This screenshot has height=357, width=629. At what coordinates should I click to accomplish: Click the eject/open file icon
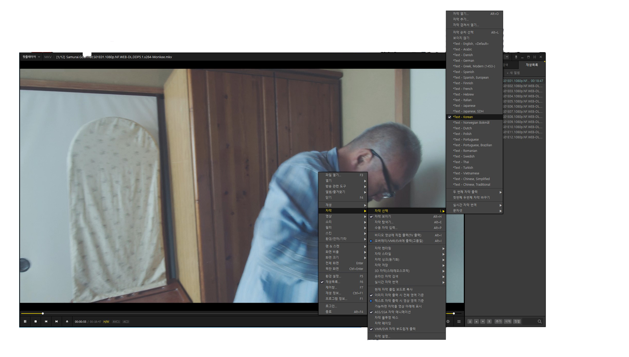click(67, 321)
